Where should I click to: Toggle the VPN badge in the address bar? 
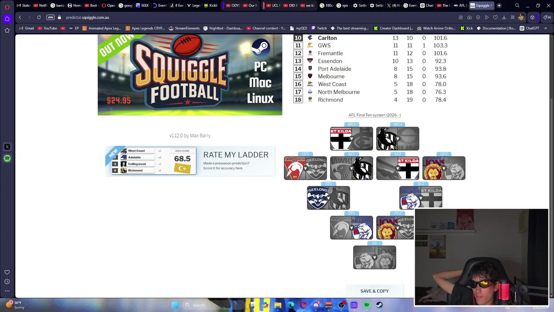51,17
